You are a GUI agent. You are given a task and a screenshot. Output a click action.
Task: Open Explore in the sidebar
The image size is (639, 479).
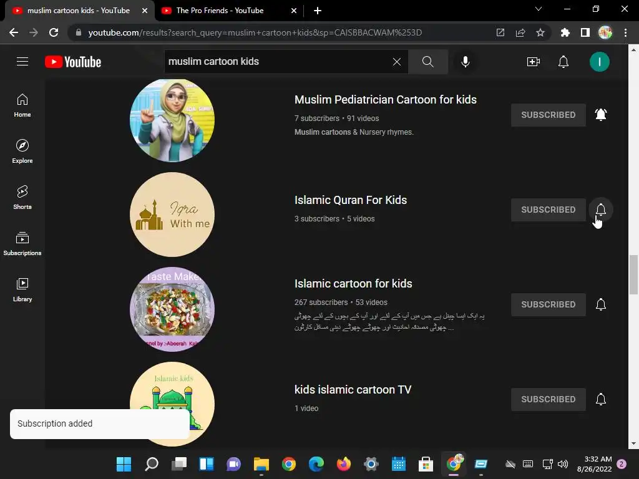tap(22, 152)
